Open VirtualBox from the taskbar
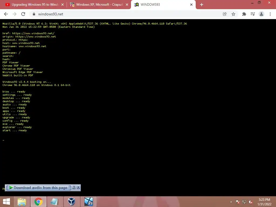This screenshot has width=276, height=207. [x=71, y=202]
